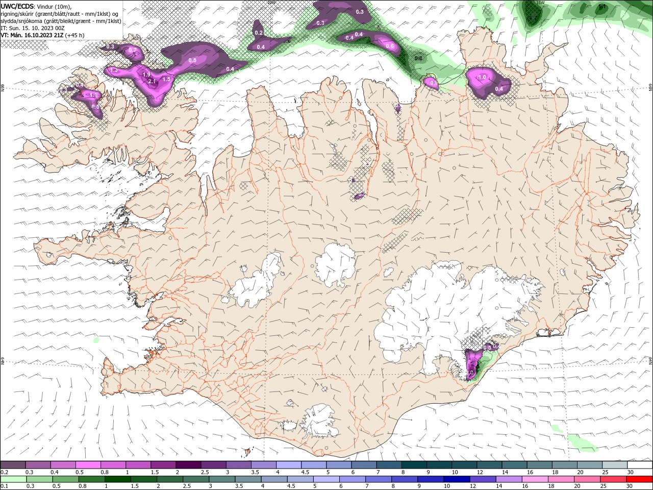
Task: Select the lavender 4–4.5 snow legend swatch
Action: click(289, 465)
